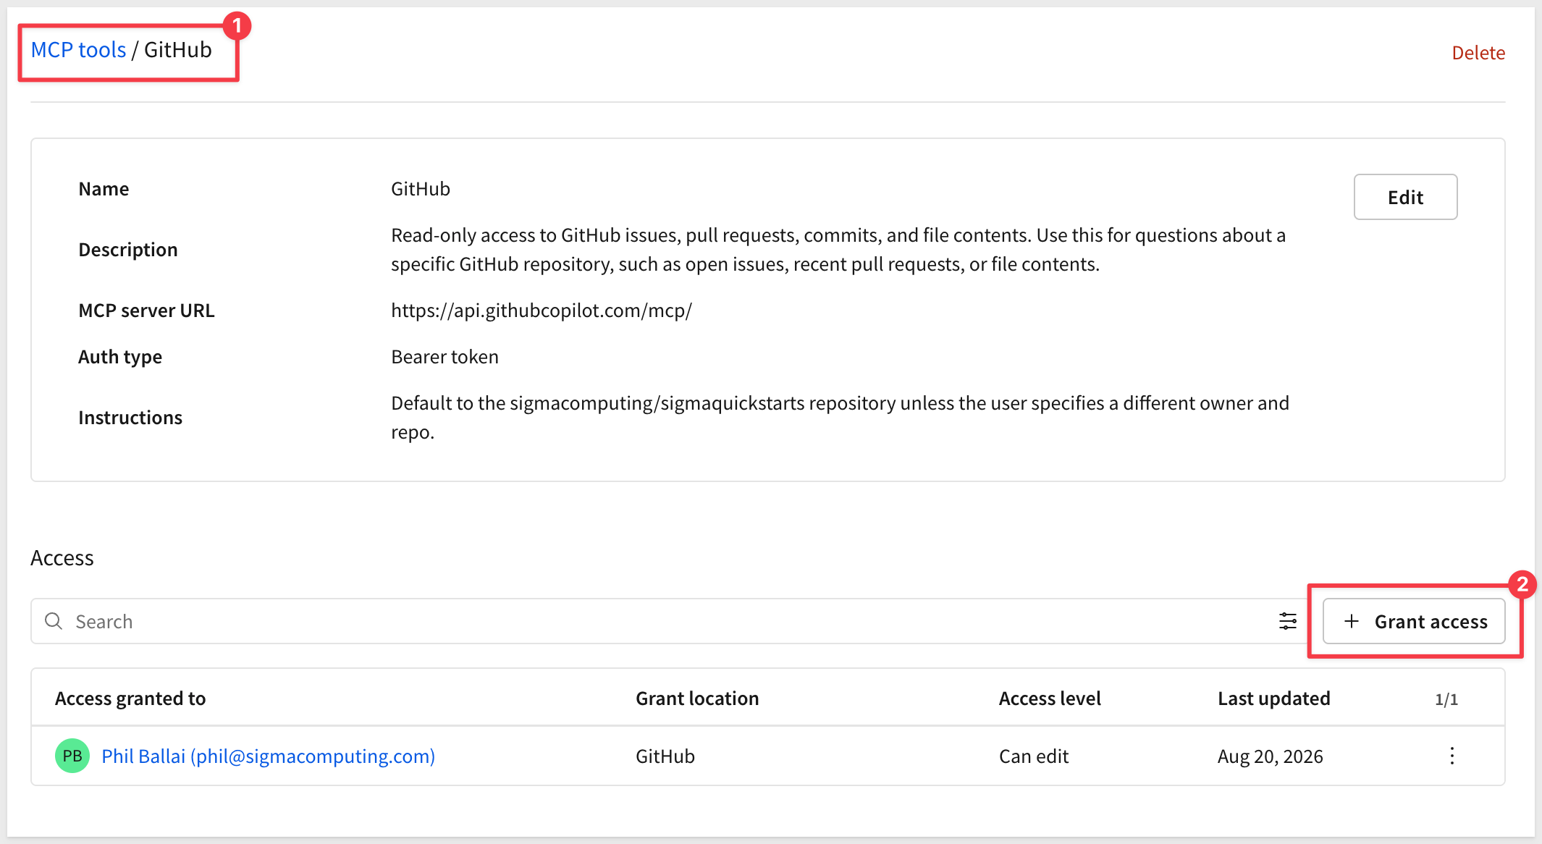The height and width of the screenshot is (844, 1542).
Task: Open the three-dot menu for Phil Ballai
Action: click(x=1452, y=756)
